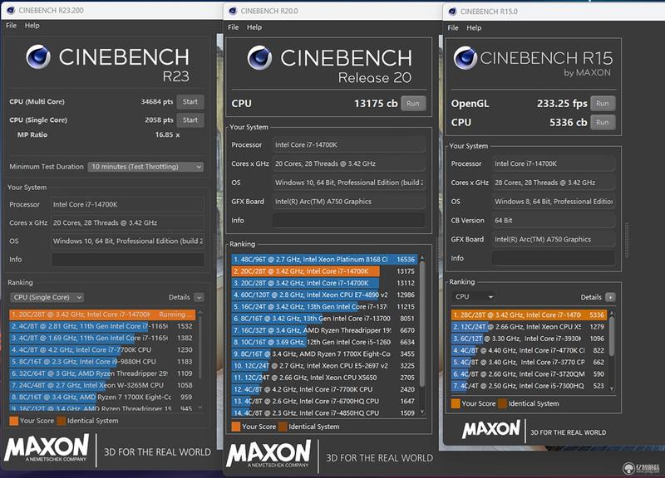Image resolution: width=665 pixels, height=478 pixels.
Task: Select R20 ranking row scoring 11215
Action: 324,306
